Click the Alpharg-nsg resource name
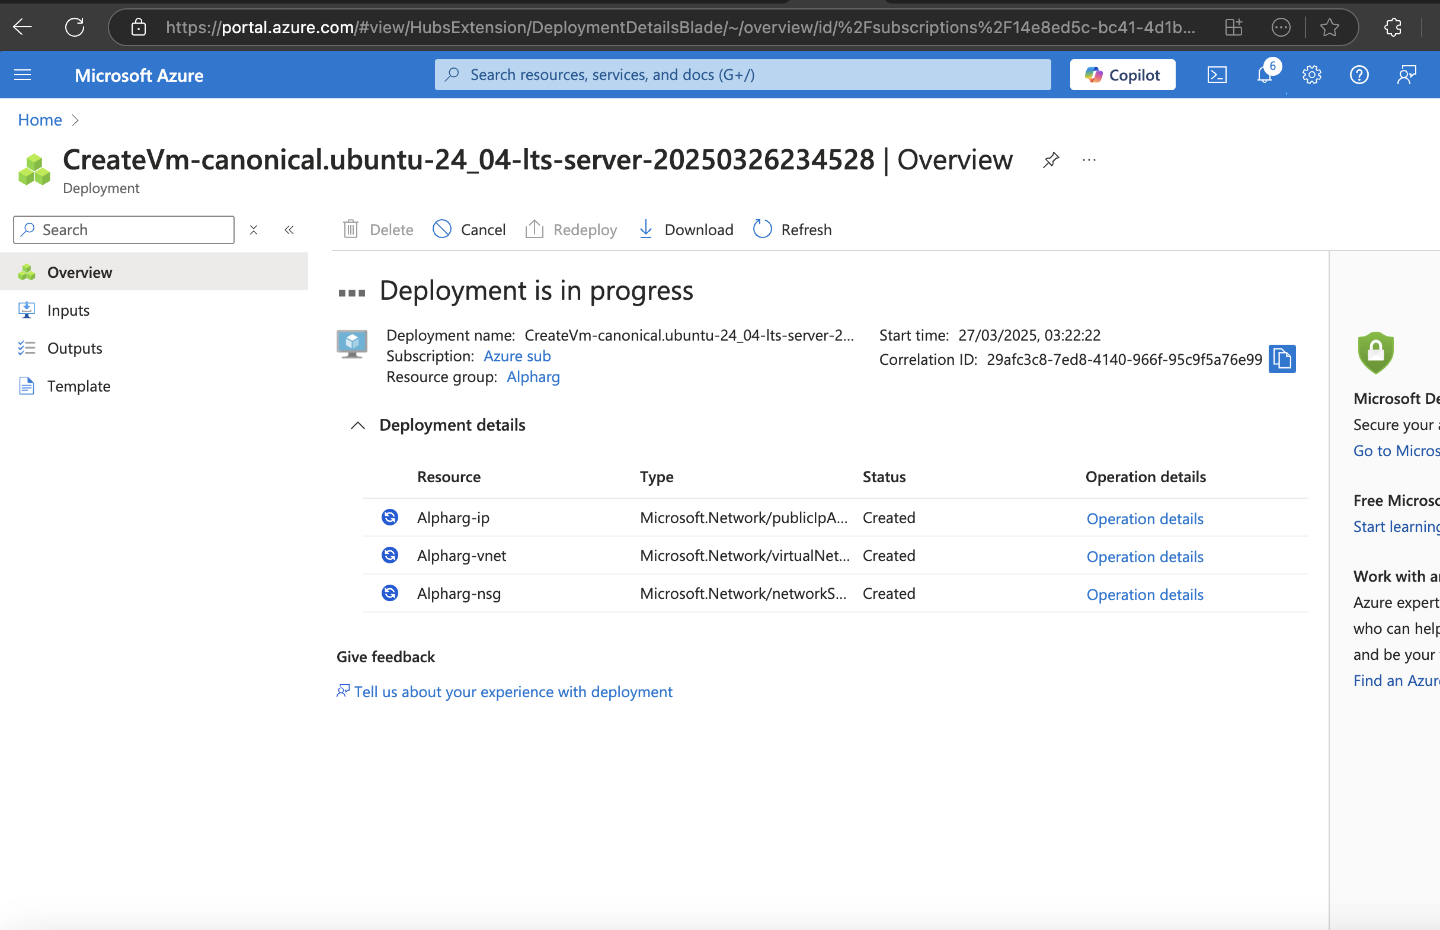Screen dimensions: 1440x930 [459, 594]
